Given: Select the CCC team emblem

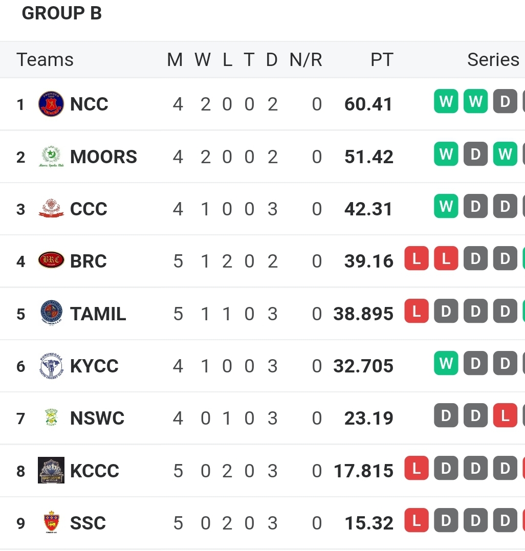Looking at the screenshot, I should point(51,208).
